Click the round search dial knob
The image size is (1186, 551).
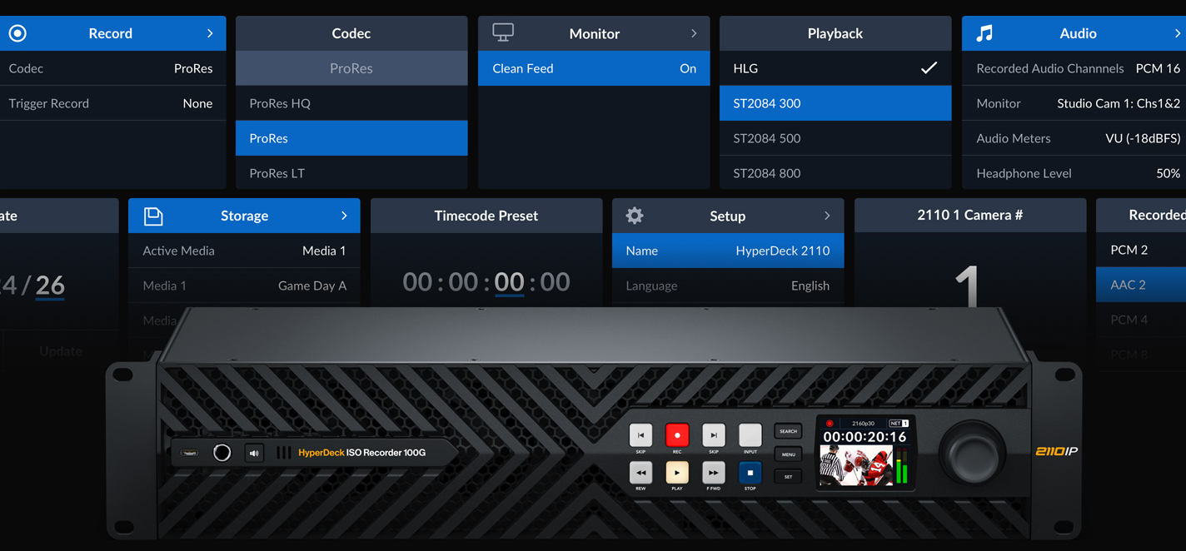coord(972,453)
